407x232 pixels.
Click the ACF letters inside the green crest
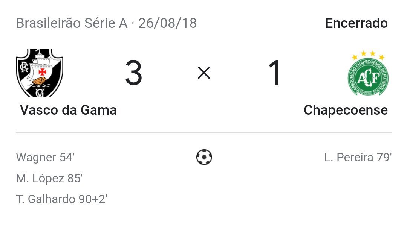(x=367, y=78)
